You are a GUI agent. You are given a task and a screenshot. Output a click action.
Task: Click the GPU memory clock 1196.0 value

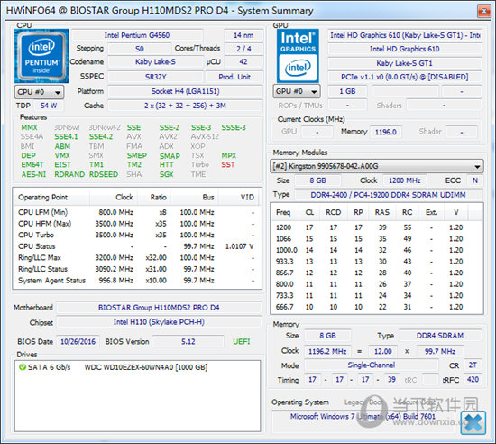(386, 132)
